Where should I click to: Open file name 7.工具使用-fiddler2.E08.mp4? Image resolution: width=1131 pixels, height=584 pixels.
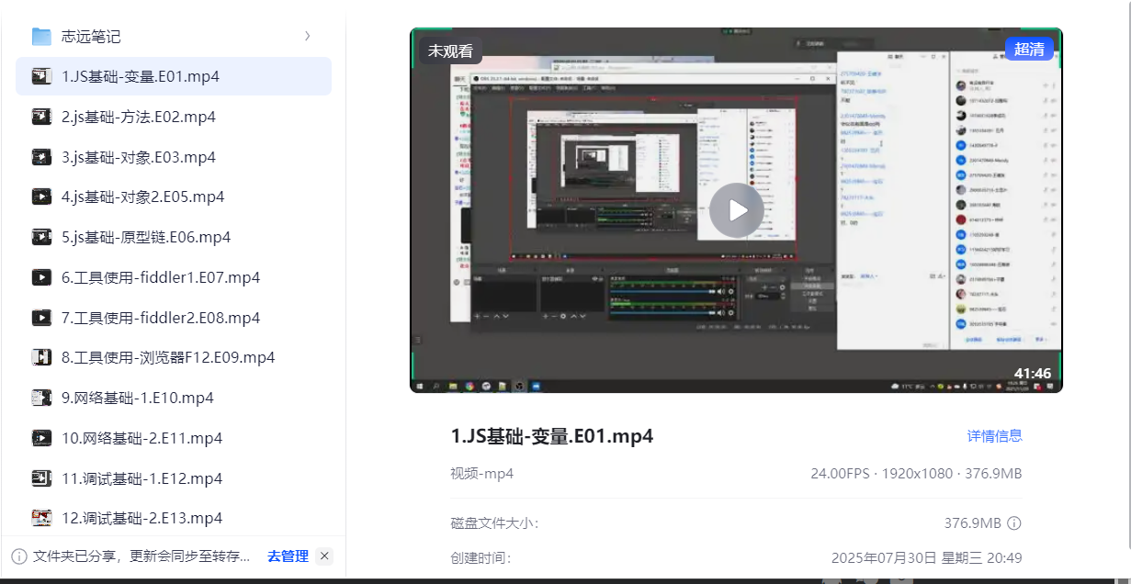point(161,318)
